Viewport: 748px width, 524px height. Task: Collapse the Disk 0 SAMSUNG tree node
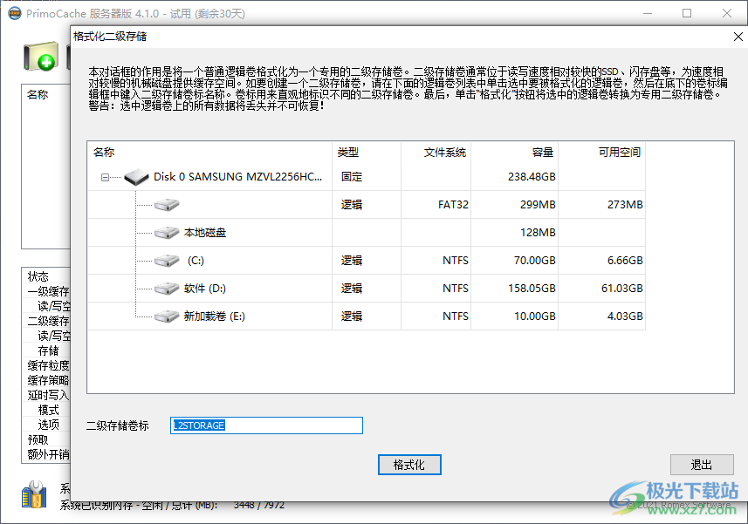pyautogui.click(x=105, y=177)
